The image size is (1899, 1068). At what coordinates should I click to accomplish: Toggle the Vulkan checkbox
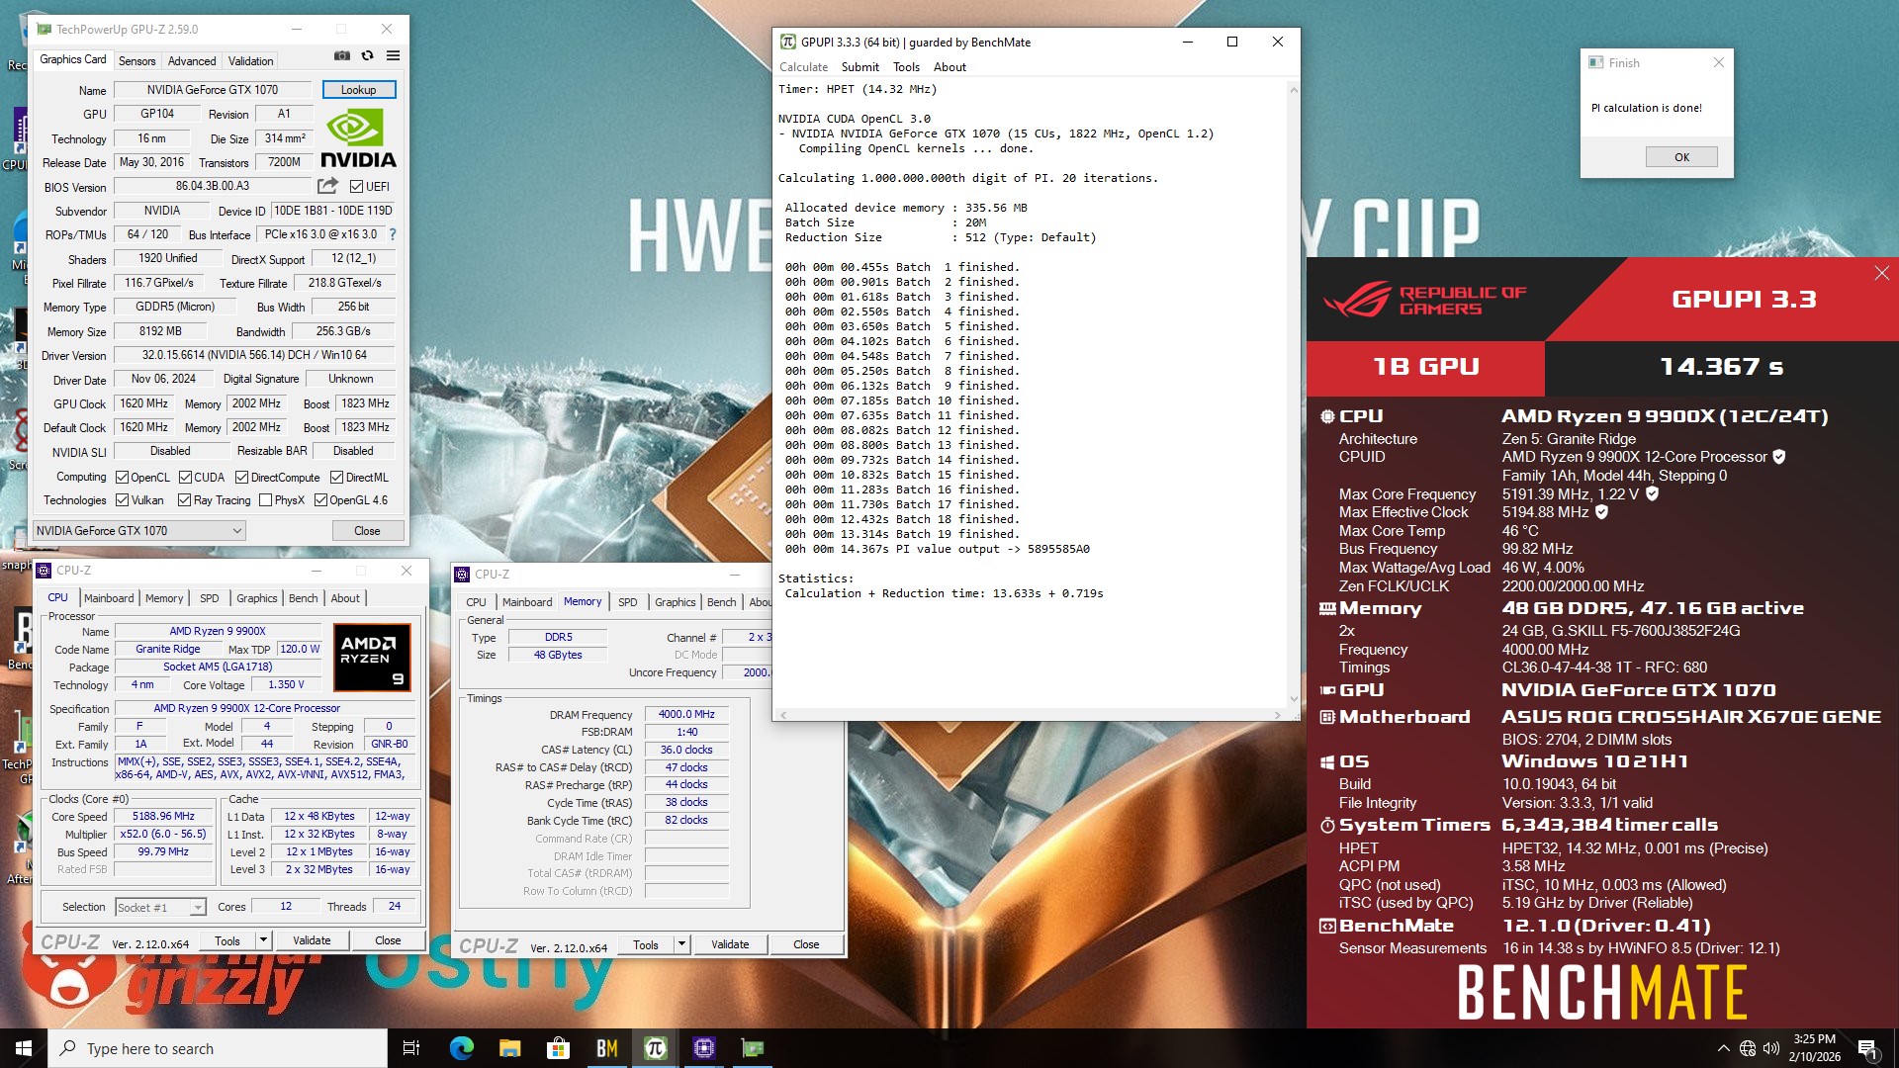click(x=122, y=500)
